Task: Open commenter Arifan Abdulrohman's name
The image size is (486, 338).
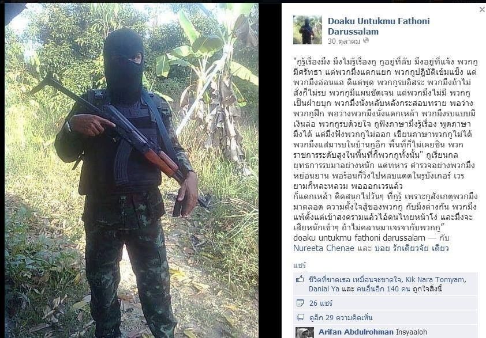Action: click(356, 332)
